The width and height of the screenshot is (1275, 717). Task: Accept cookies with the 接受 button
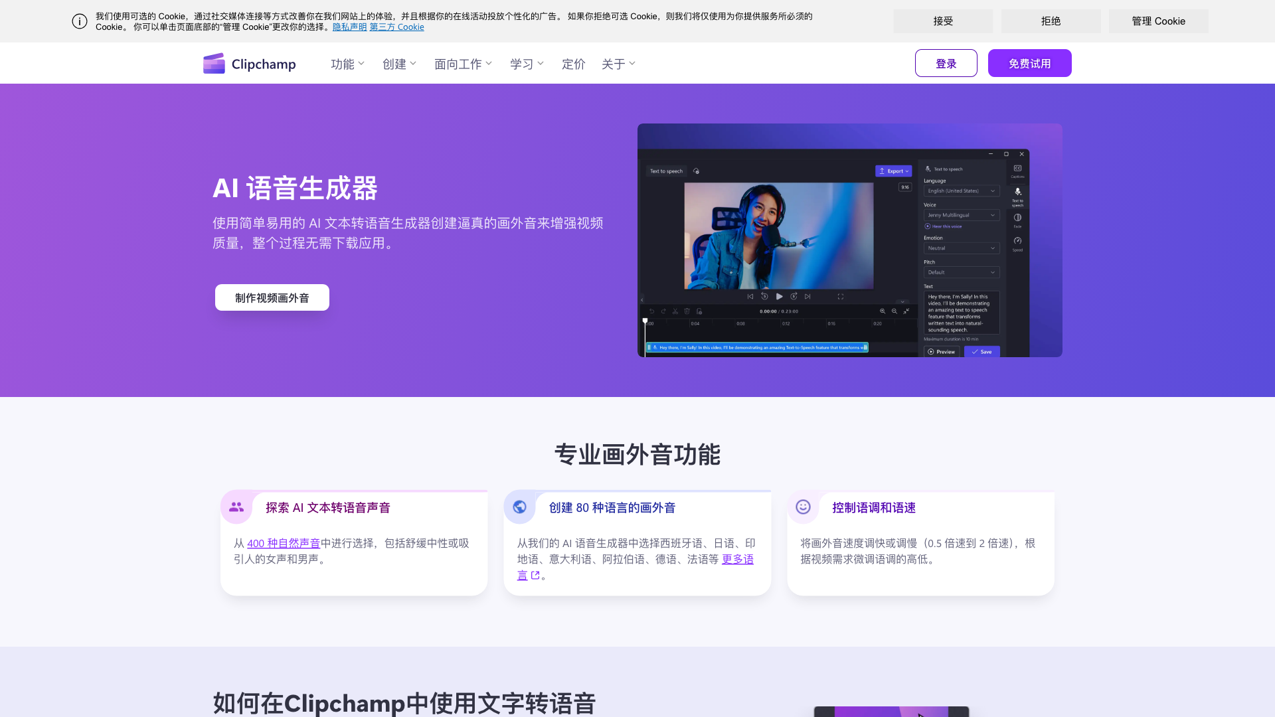(x=943, y=21)
